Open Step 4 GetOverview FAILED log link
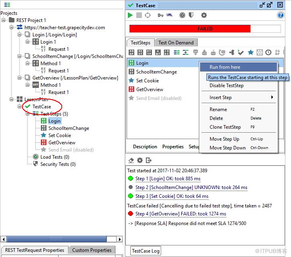The width and height of the screenshot is (291, 257). point(181,214)
